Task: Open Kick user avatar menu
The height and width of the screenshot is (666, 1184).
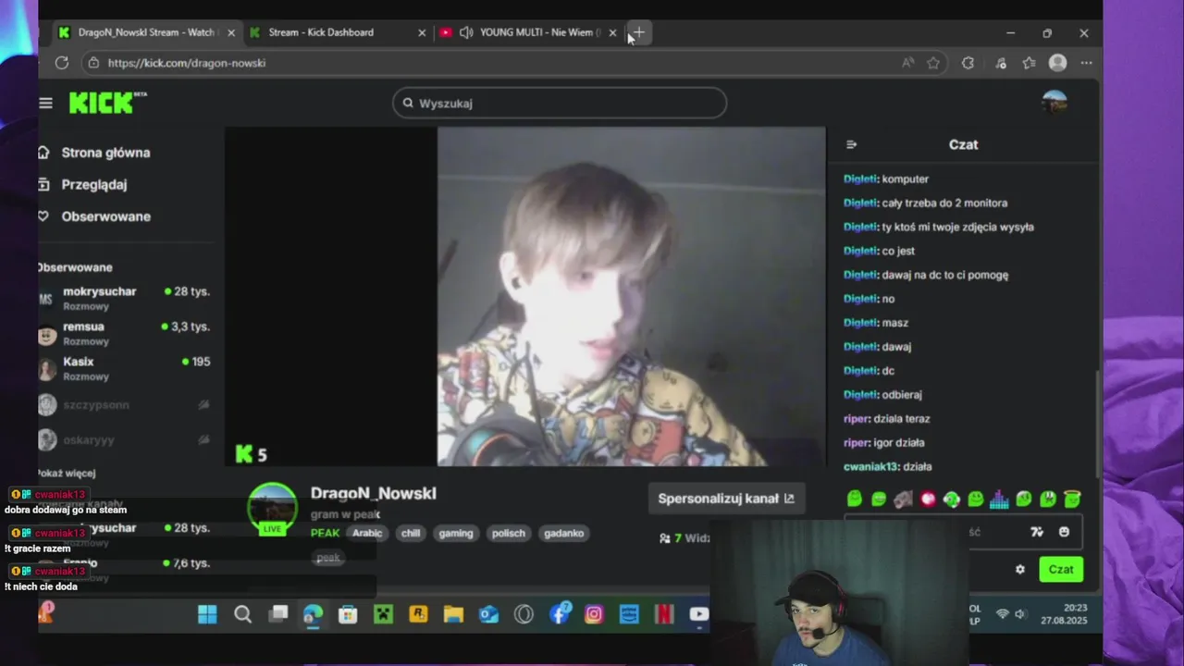Action: (1054, 103)
